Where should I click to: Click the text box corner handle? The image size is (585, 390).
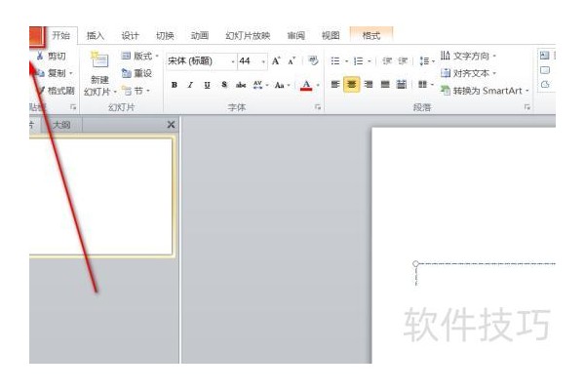(415, 263)
